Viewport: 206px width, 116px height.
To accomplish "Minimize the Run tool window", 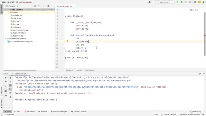I will tap(204, 74).
